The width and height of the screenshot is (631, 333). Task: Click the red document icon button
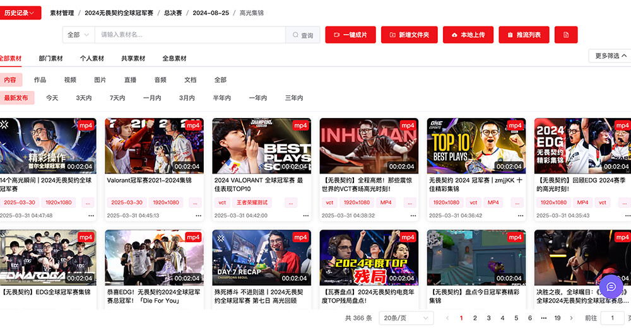[x=566, y=35]
